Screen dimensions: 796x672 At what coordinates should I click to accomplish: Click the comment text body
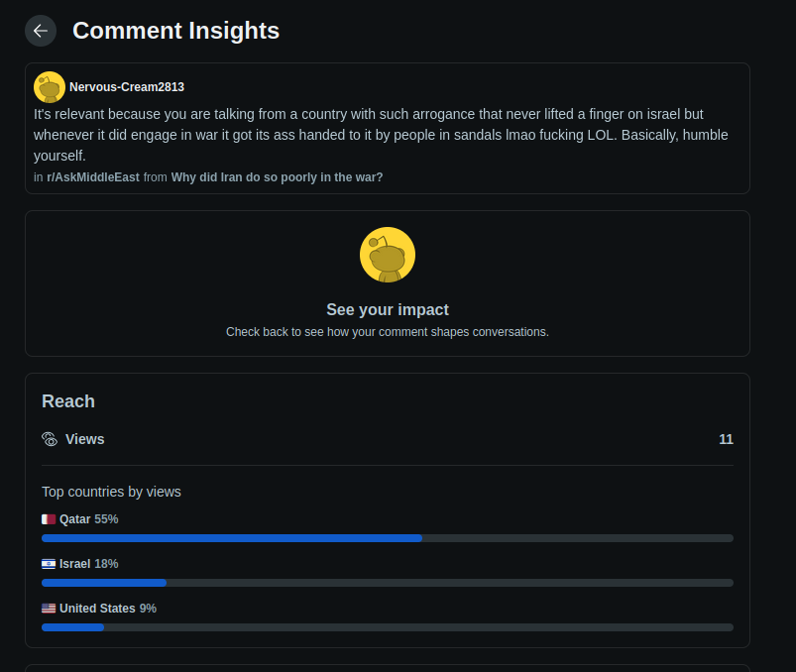coord(381,135)
